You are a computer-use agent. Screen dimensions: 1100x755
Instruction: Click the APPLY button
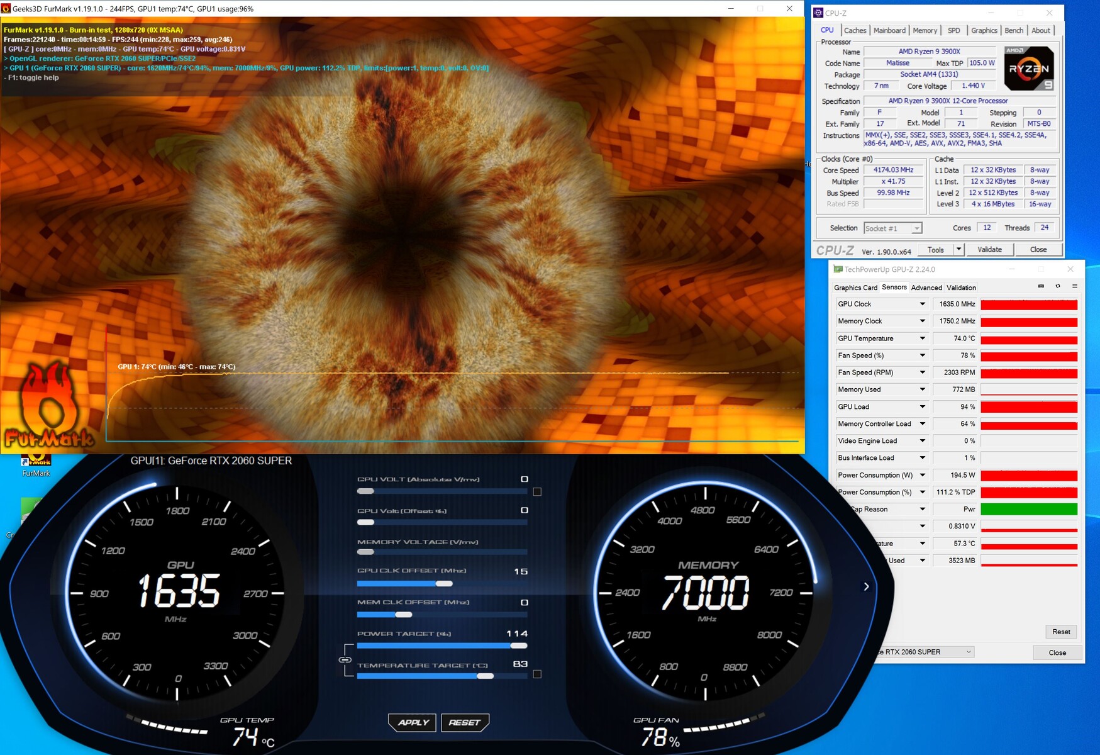tap(413, 722)
